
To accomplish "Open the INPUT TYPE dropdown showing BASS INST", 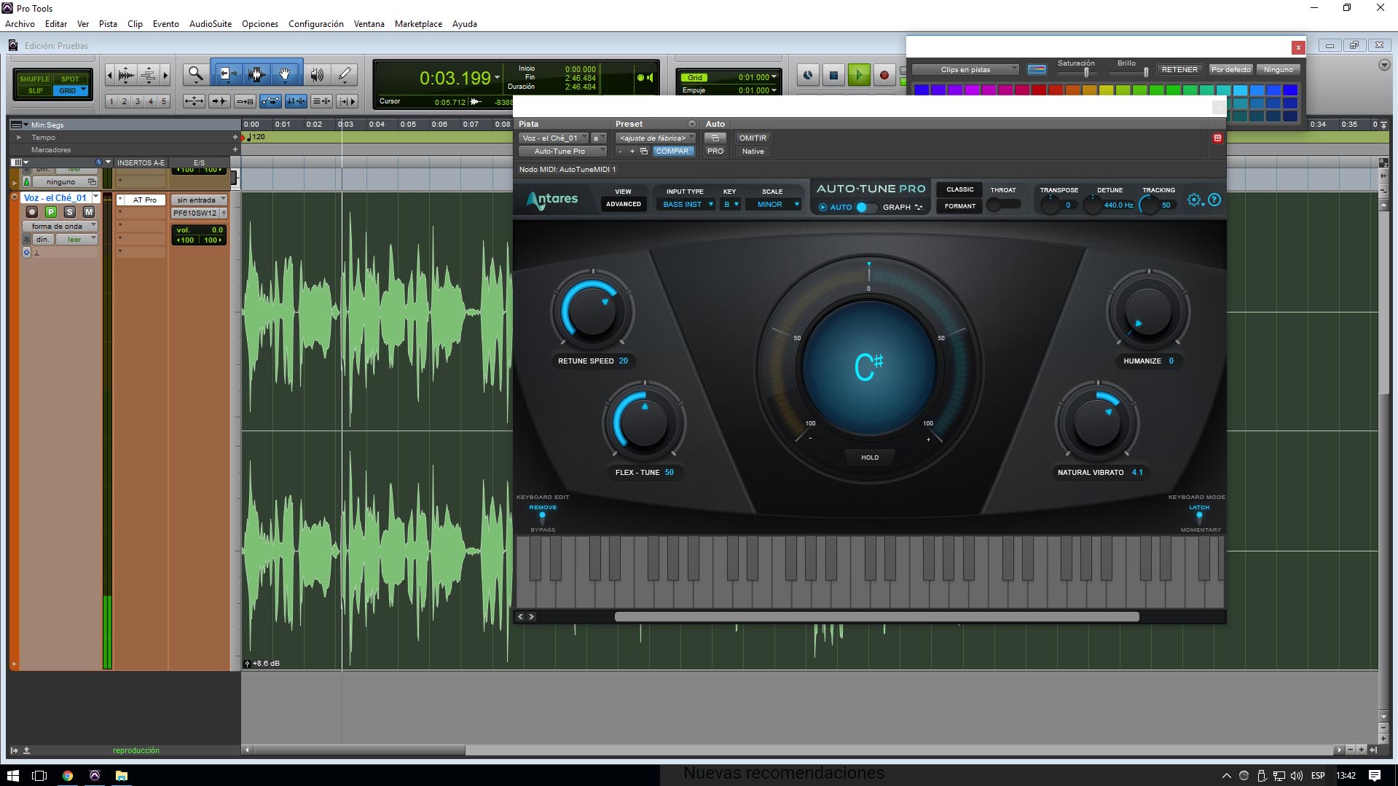I will coord(686,204).
